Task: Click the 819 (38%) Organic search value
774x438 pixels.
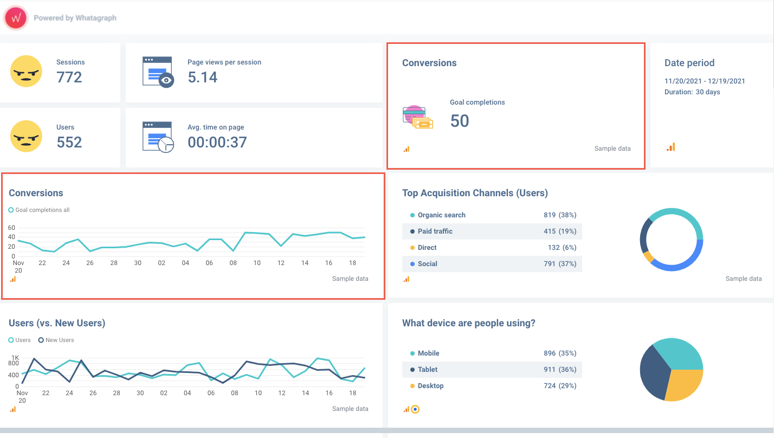Action: coord(560,215)
